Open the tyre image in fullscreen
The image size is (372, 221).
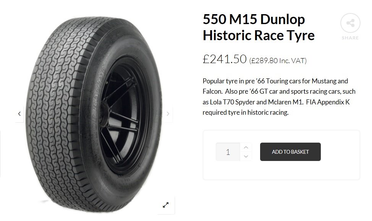pos(166,205)
